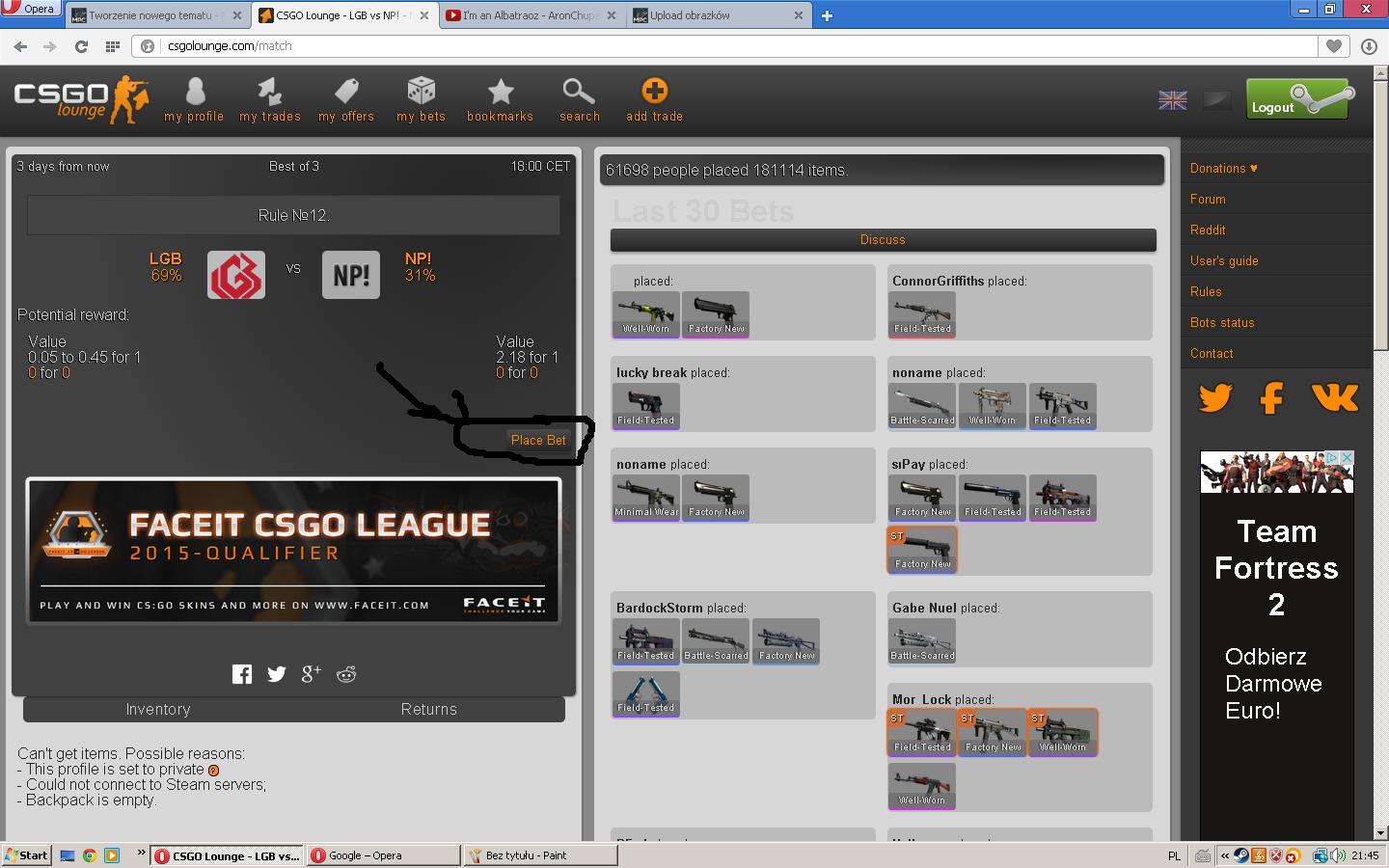
Task: Close the Team Fortress 2 ad
Action: click(1348, 457)
